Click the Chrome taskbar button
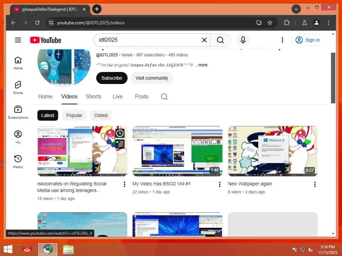The height and width of the screenshot is (256, 342). point(48,249)
